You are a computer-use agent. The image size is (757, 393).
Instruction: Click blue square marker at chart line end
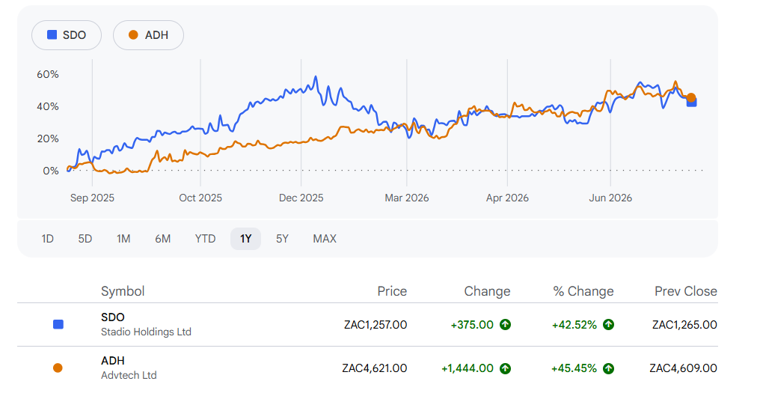coord(692,103)
